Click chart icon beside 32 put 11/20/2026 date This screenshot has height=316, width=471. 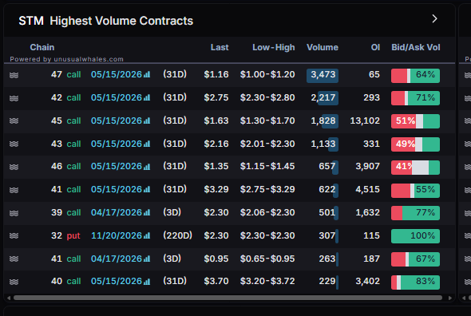(147, 235)
